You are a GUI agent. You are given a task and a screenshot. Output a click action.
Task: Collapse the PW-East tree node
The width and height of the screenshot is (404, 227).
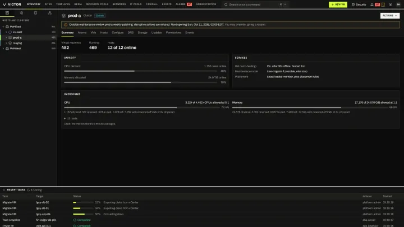[x=3, y=26]
